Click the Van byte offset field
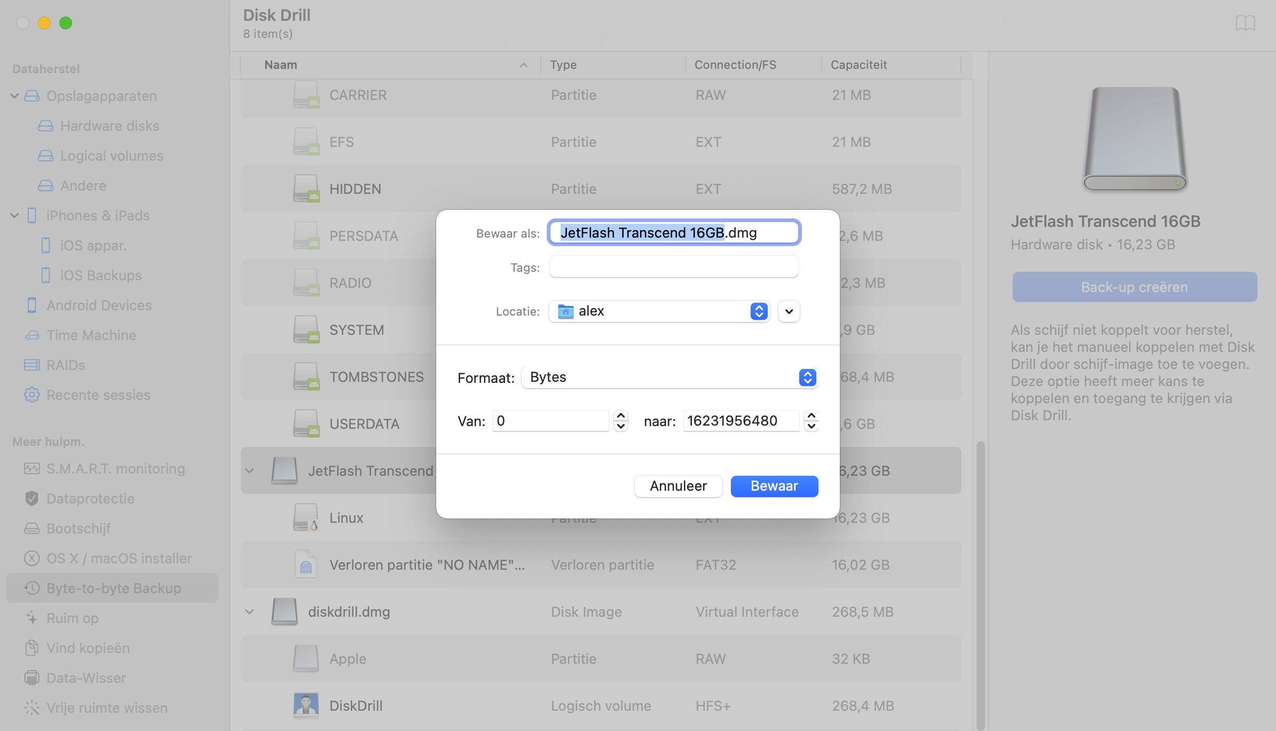1276x731 pixels. (550, 421)
